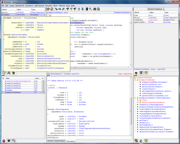Select the document variable row
Image resolution: width=180 pixels, height=144 pixels.
pos(23,15)
